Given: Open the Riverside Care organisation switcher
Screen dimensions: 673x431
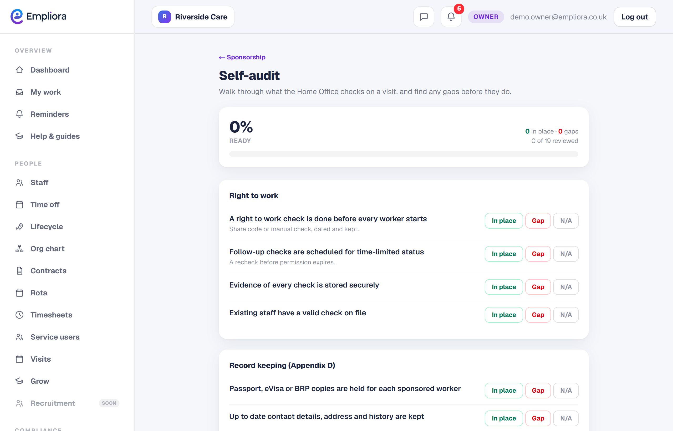Looking at the screenshot, I should click(x=193, y=17).
